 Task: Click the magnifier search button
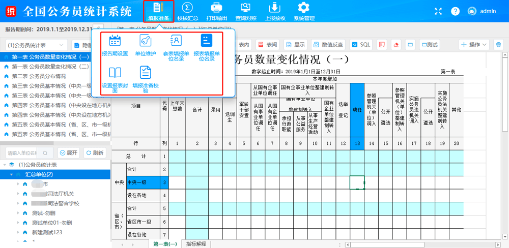(x=46, y=152)
